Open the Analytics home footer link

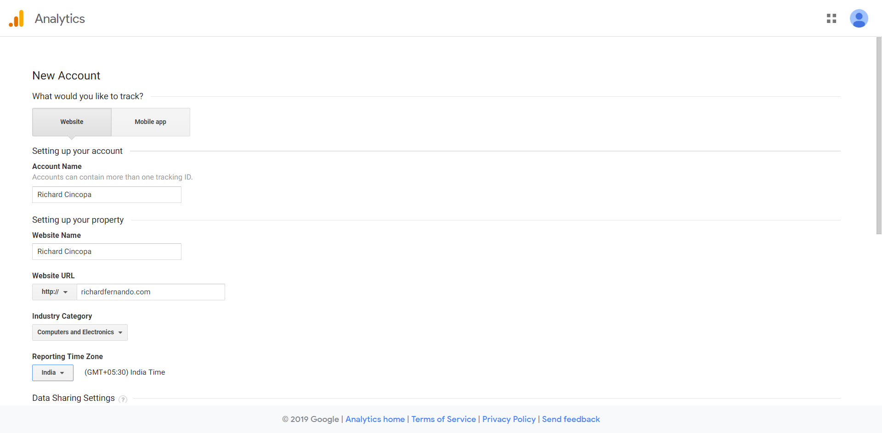[x=375, y=419]
